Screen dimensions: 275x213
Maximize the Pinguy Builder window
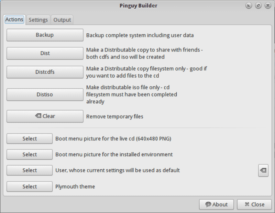click(x=258, y=6)
